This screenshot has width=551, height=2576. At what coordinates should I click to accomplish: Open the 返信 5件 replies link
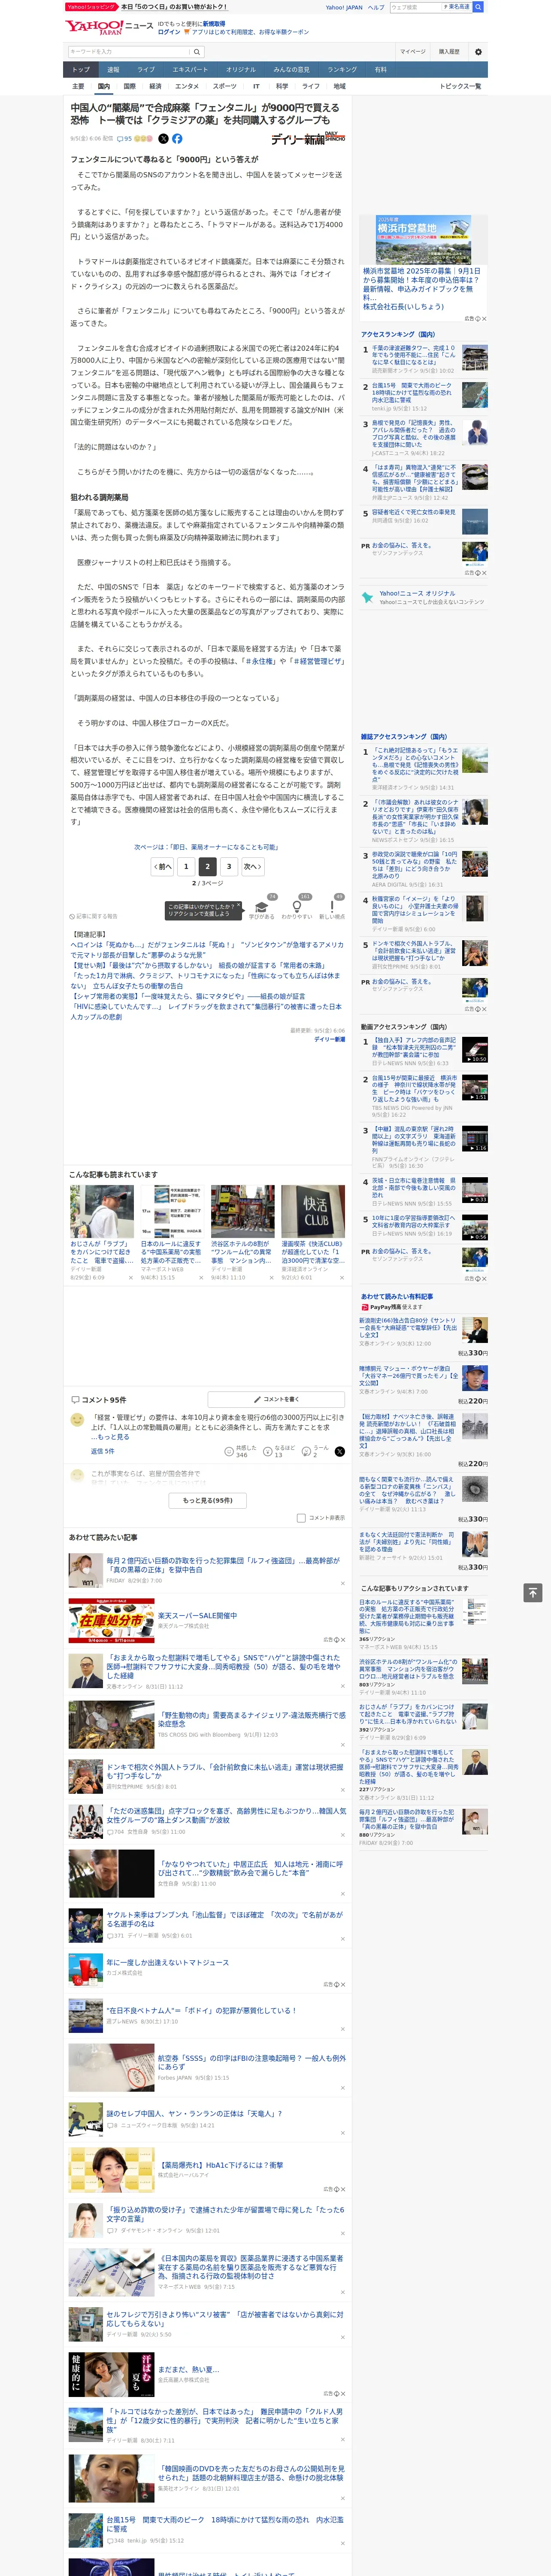click(102, 1451)
